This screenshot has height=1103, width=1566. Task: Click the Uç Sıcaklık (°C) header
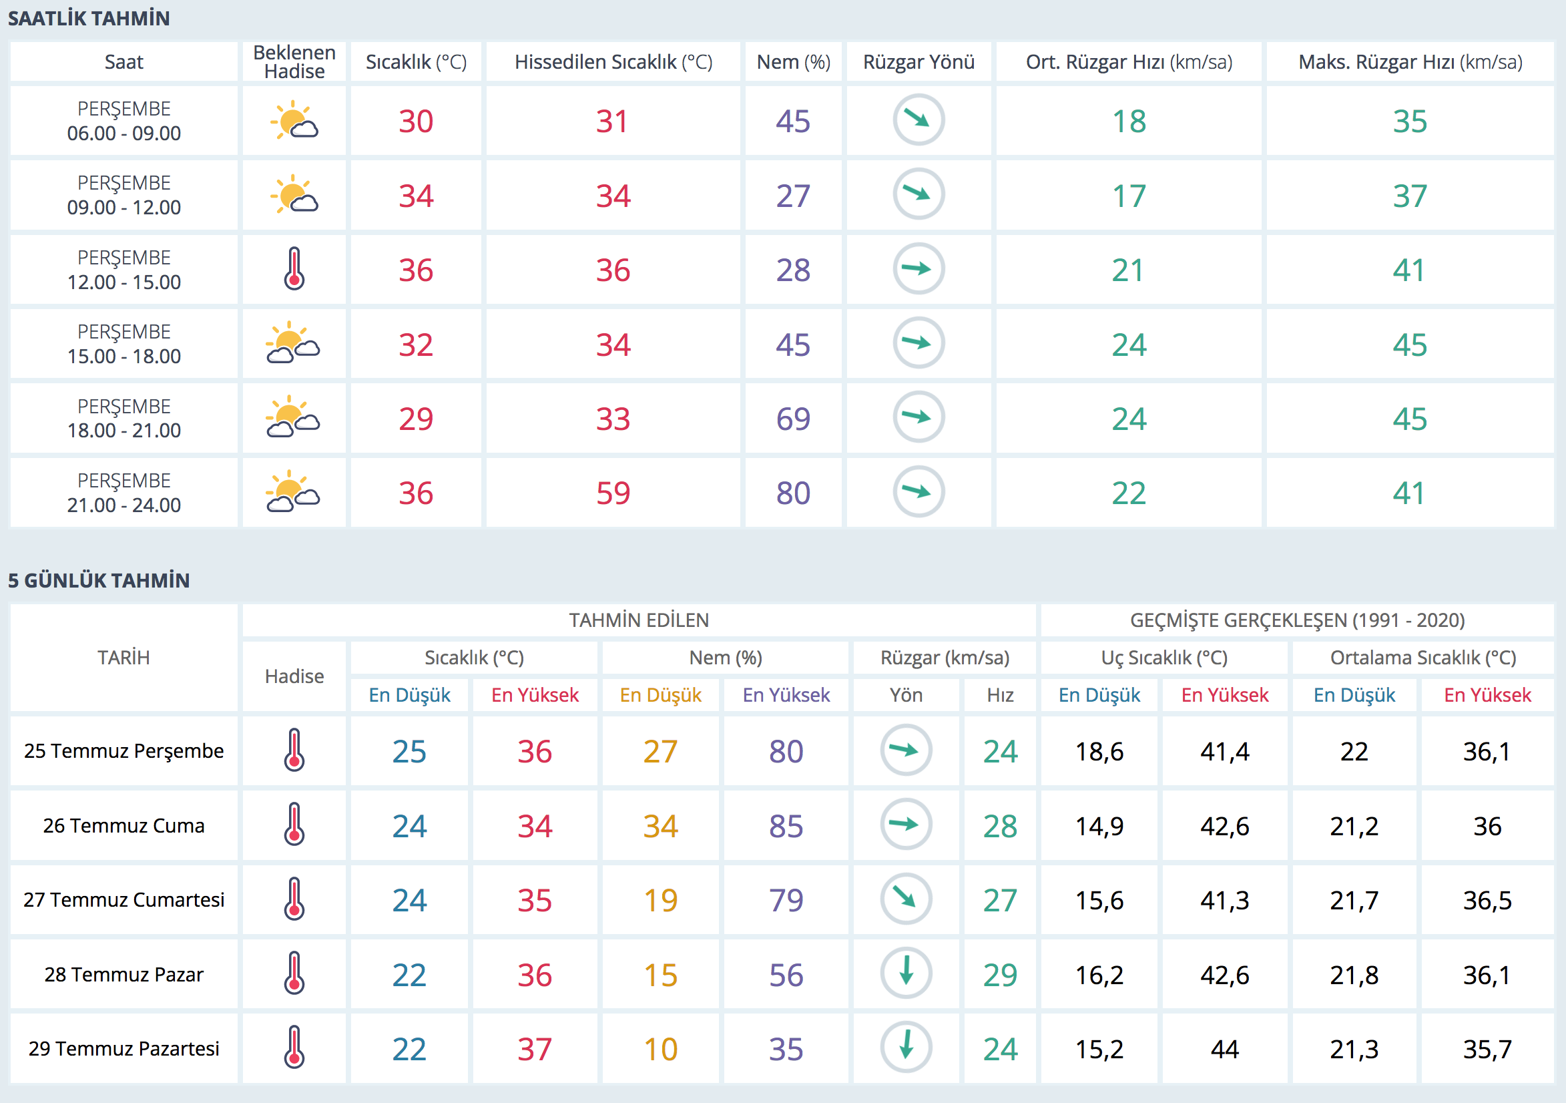coord(1164,658)
